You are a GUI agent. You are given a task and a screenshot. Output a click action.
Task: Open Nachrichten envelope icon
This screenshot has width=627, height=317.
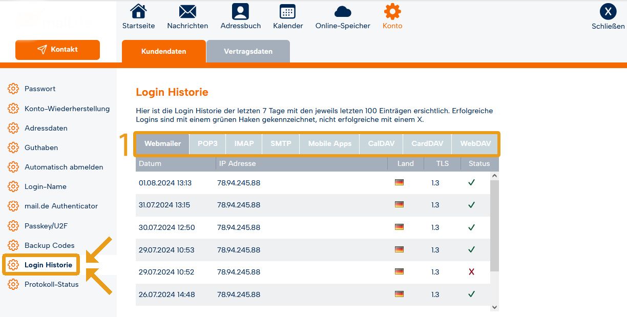click(x=187, y=11)
